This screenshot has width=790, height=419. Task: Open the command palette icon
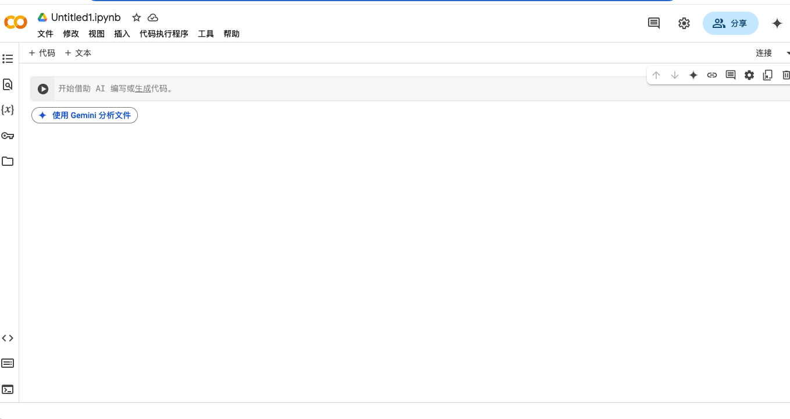coord(8,364)
